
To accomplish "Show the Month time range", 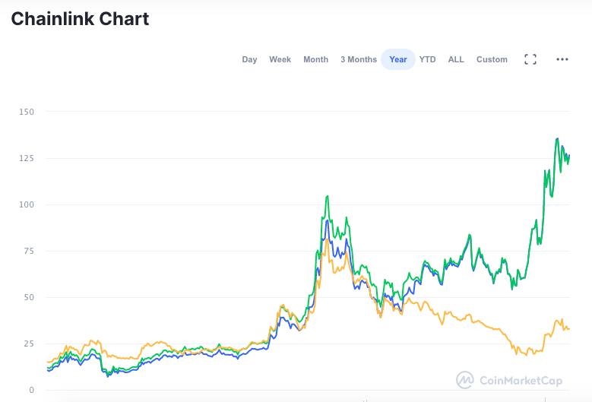I will click(315, 59).
